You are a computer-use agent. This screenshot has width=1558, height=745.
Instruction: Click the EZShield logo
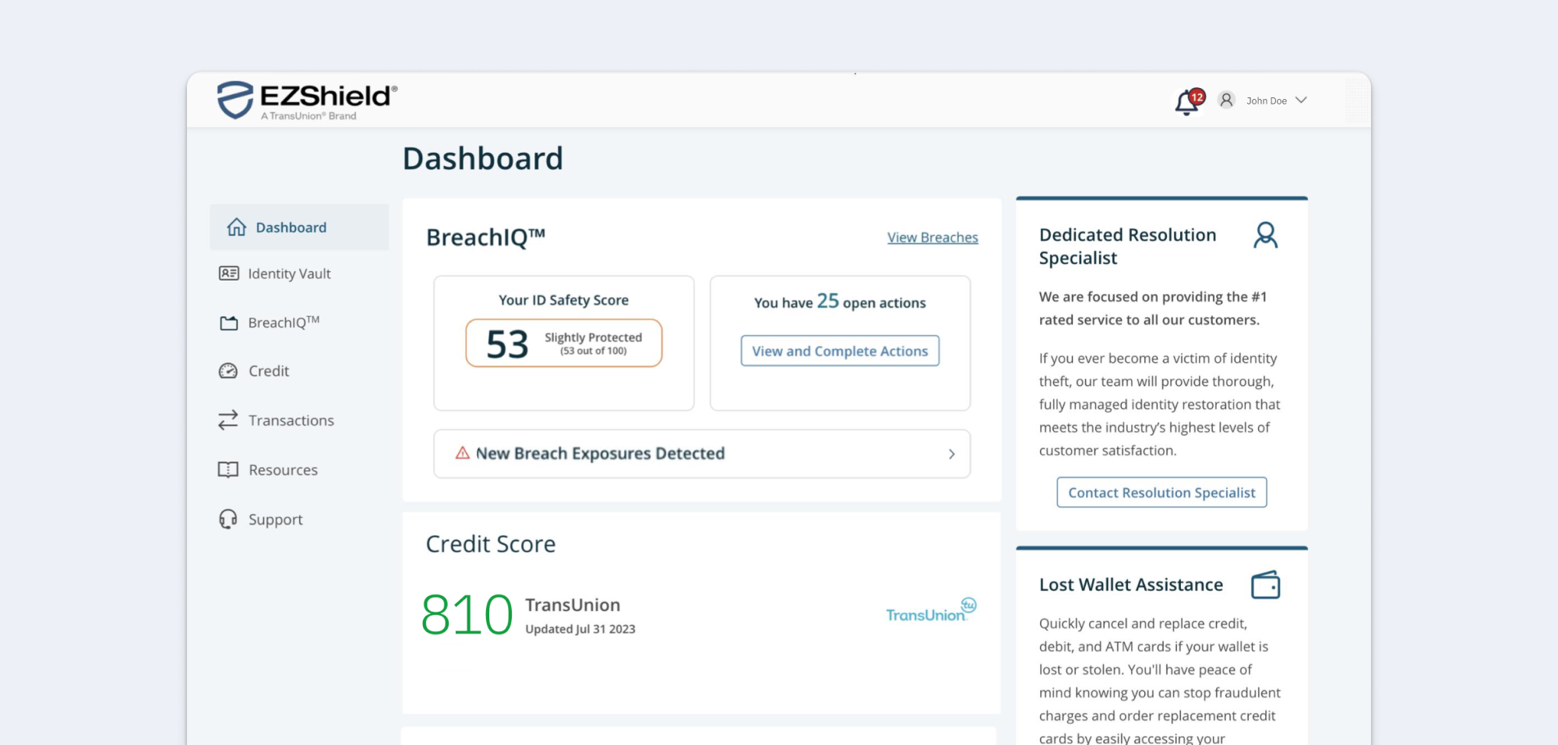pos(307,101)
